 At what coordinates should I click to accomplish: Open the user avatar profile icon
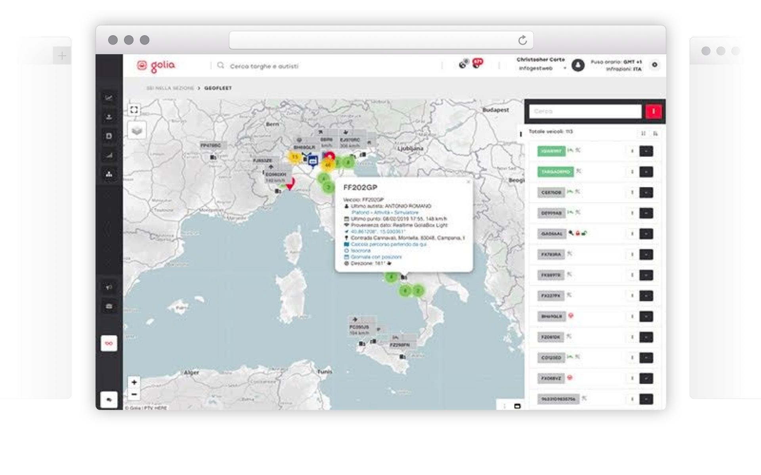578,65
